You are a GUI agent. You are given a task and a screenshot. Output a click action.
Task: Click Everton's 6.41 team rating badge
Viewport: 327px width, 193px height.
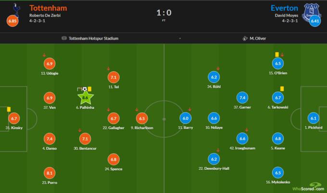pyautogui.click(x=315, y=21)
